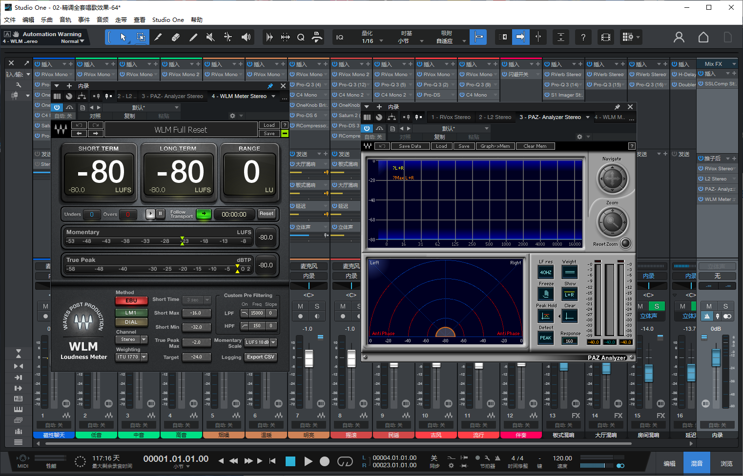Viewport: 743px width, 476px height.
Task: Toggle the Loop button in transport
Action: tap(345, 461)
